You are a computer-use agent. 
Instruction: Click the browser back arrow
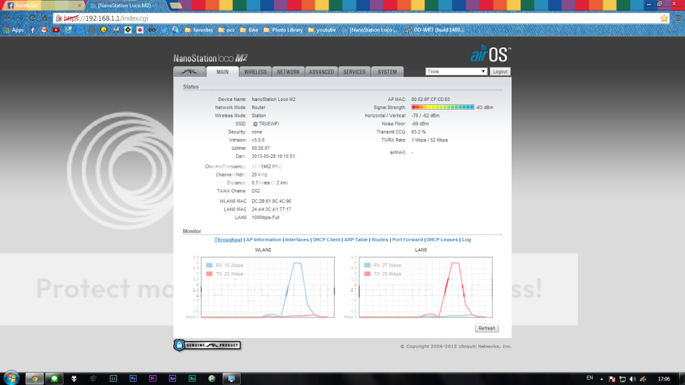(x=7, y=18)
